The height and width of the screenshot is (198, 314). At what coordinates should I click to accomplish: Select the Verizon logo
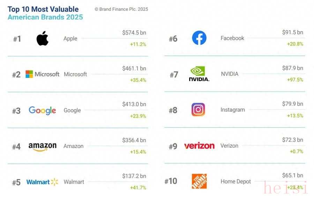click(199, 146)
